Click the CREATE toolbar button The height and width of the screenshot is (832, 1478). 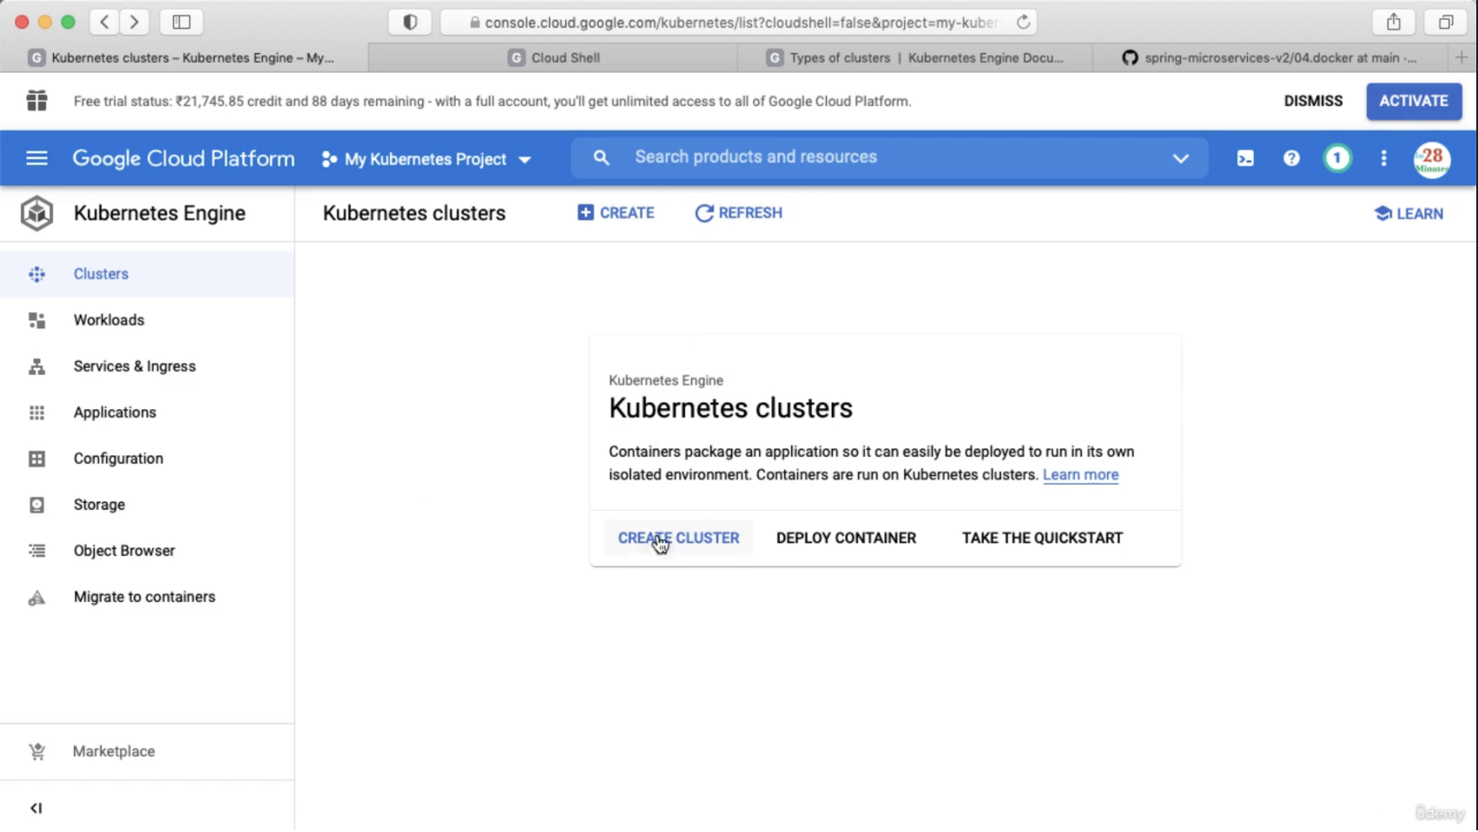click(x=616, y=213)
